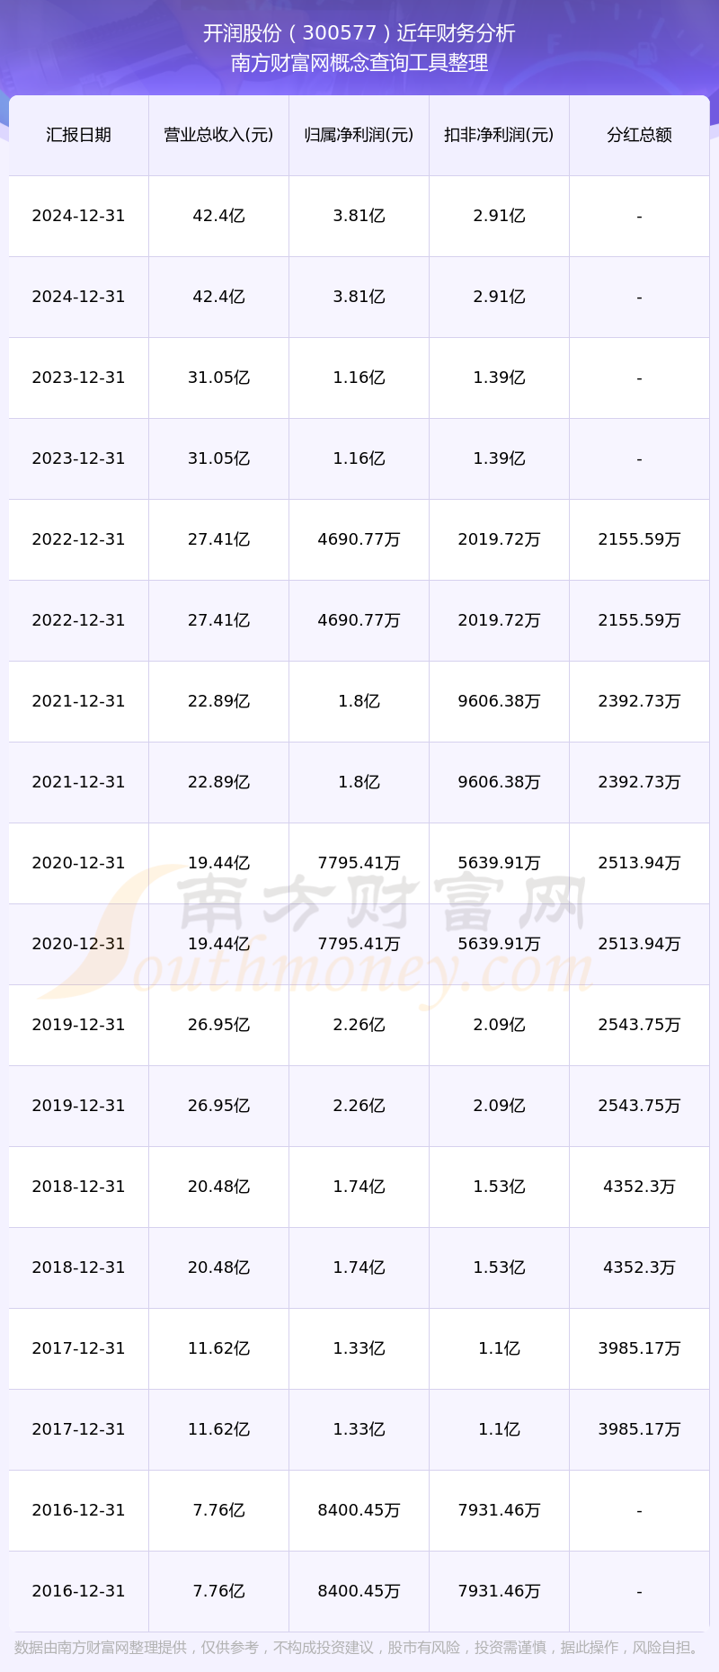719x1672 pixels.
Task: Click the first 4690.77万 net profit cell
Action: click(x=359, y=539)
